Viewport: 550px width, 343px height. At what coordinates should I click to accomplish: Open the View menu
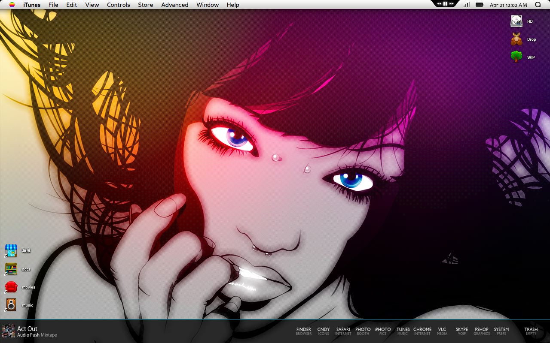tap(92, 5)
